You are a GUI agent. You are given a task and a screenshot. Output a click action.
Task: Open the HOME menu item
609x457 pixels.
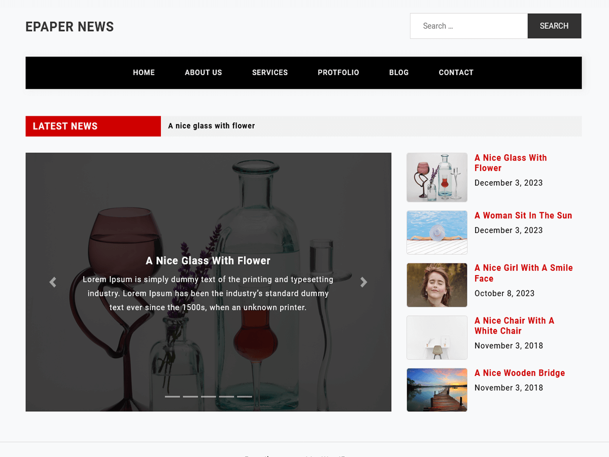(x=144, y=73)
